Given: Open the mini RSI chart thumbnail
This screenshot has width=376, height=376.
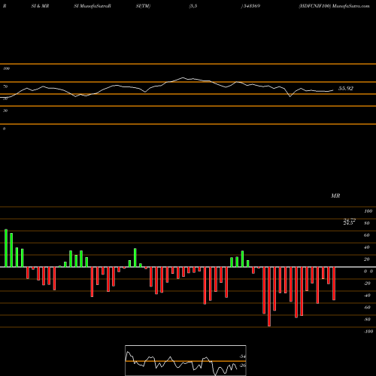Looking at the screenshot, I should [x=186, y=360].
